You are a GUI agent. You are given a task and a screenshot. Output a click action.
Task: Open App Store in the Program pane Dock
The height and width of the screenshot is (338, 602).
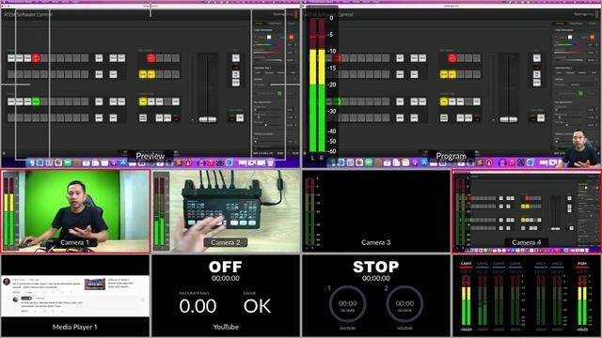[424, 162]
